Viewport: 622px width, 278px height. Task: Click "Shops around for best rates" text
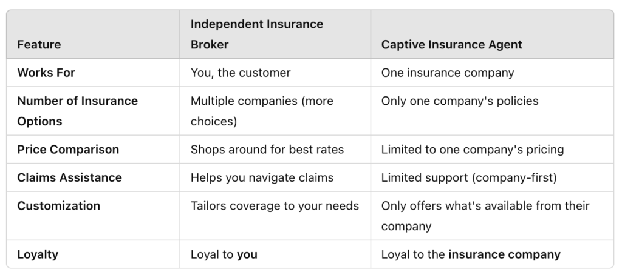267,149
